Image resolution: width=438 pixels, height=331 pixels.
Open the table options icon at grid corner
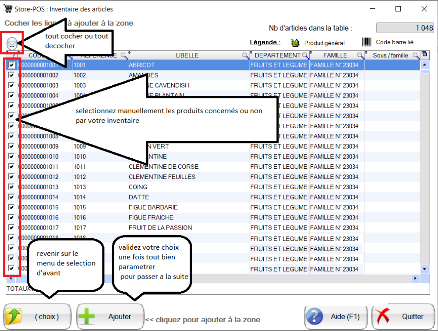(424, 55)
